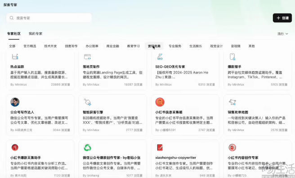Click the 23866 浏览量 view count
295x178 pixels.
click(60, 85)
